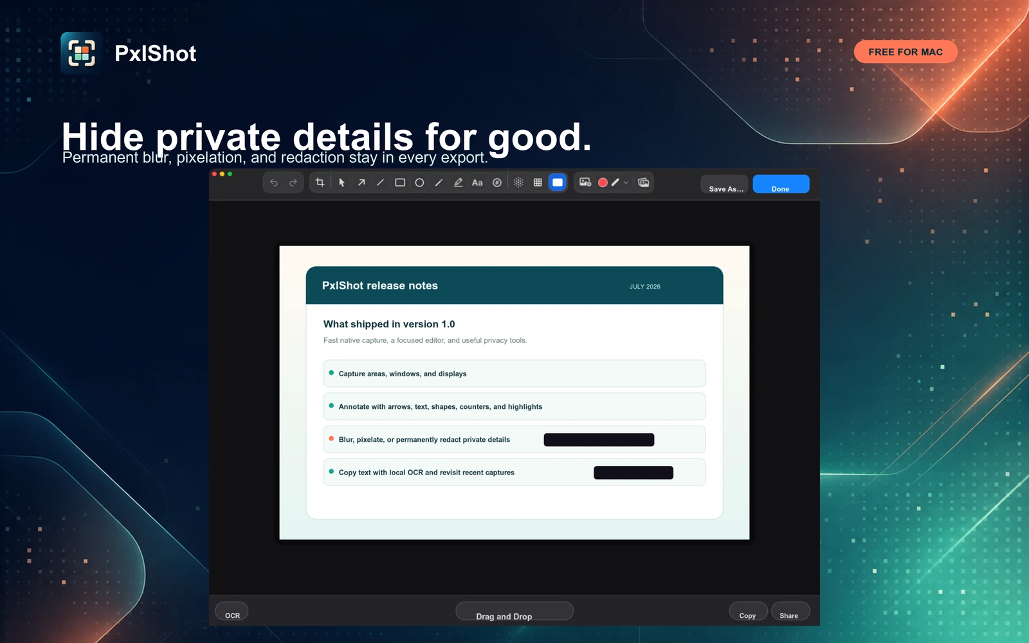Screen dimensions: 1029x643
Task: Open the recent captures gallery icon
Action: pyautogui.click(x=643, y=183)
